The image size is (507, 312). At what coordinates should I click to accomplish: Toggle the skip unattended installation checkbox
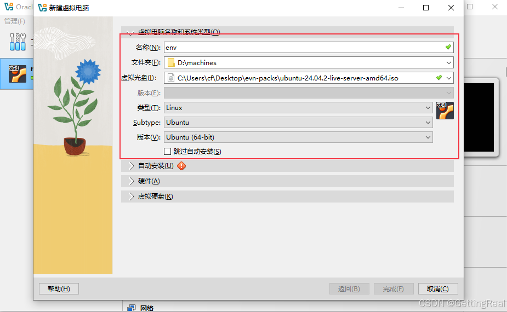click(168, 152)
